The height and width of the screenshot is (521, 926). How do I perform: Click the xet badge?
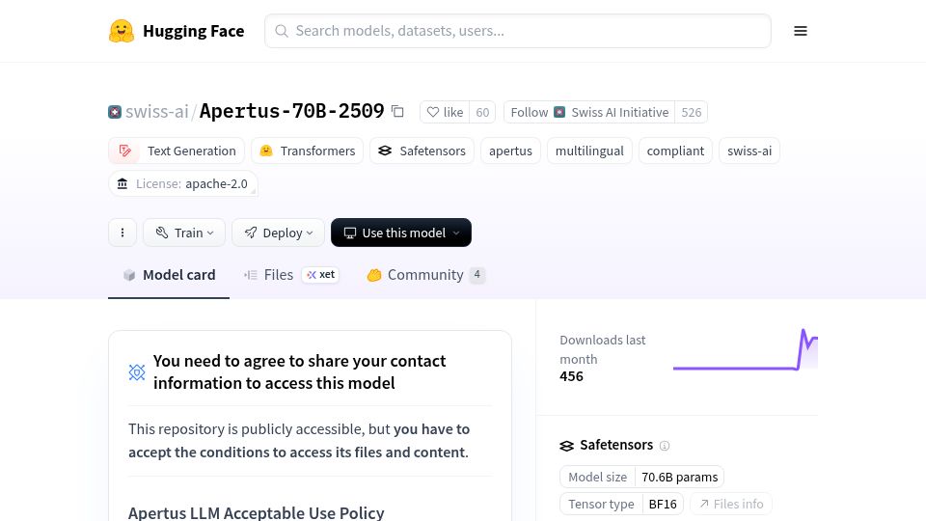pos(320,275)
